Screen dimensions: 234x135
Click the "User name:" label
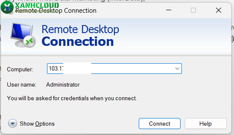[x=21, y=85]
